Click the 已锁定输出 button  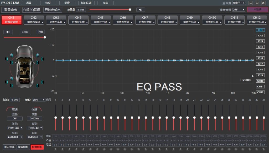click(x=53, y=10)
